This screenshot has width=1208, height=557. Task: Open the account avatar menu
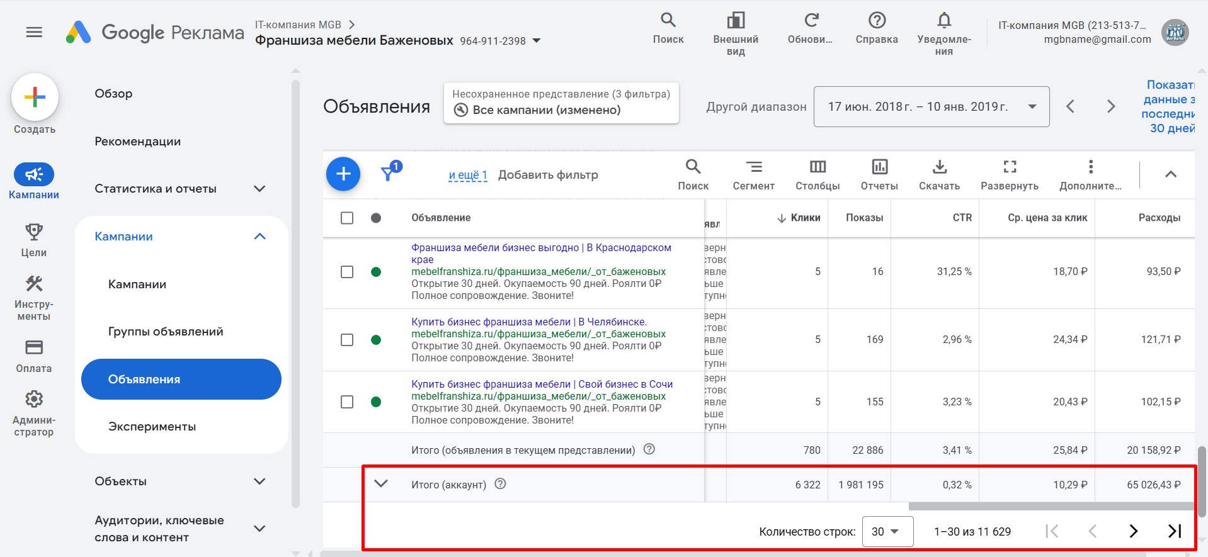[x=1175, y=32]
